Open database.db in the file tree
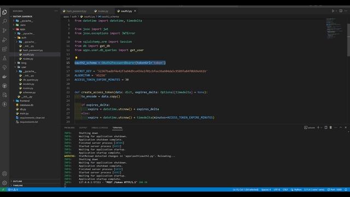Viewport: 350px width, 197px height. pyautogui.click(x=27, y=105)
